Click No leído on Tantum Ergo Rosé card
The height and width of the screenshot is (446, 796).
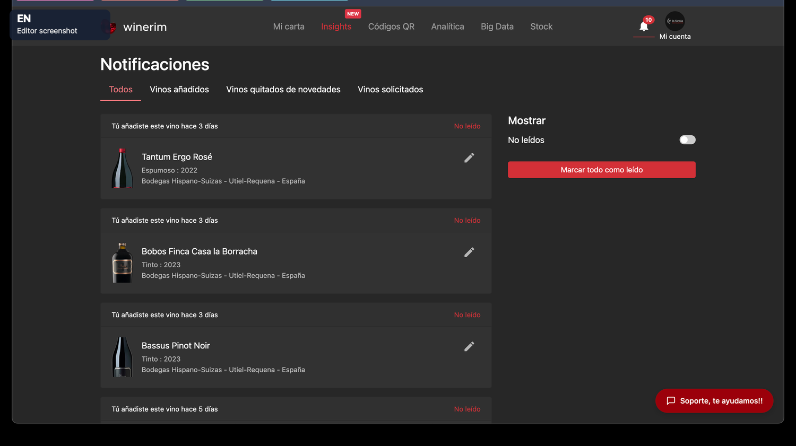(467, 126)
